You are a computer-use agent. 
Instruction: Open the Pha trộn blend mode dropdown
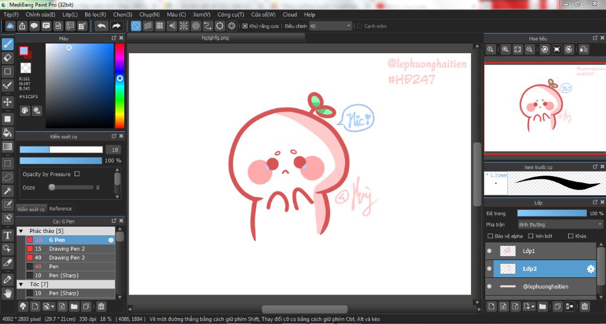[x=559, y=225]
